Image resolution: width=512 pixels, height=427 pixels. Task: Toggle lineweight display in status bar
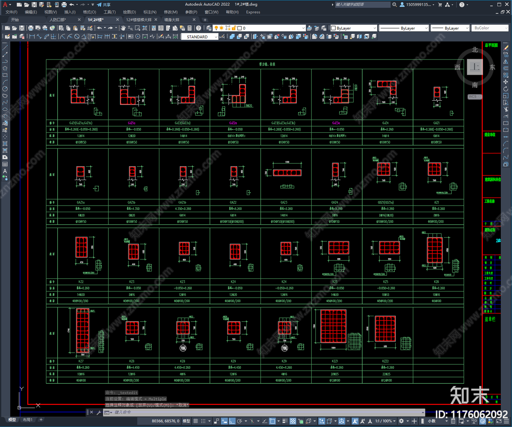point(285,421)
